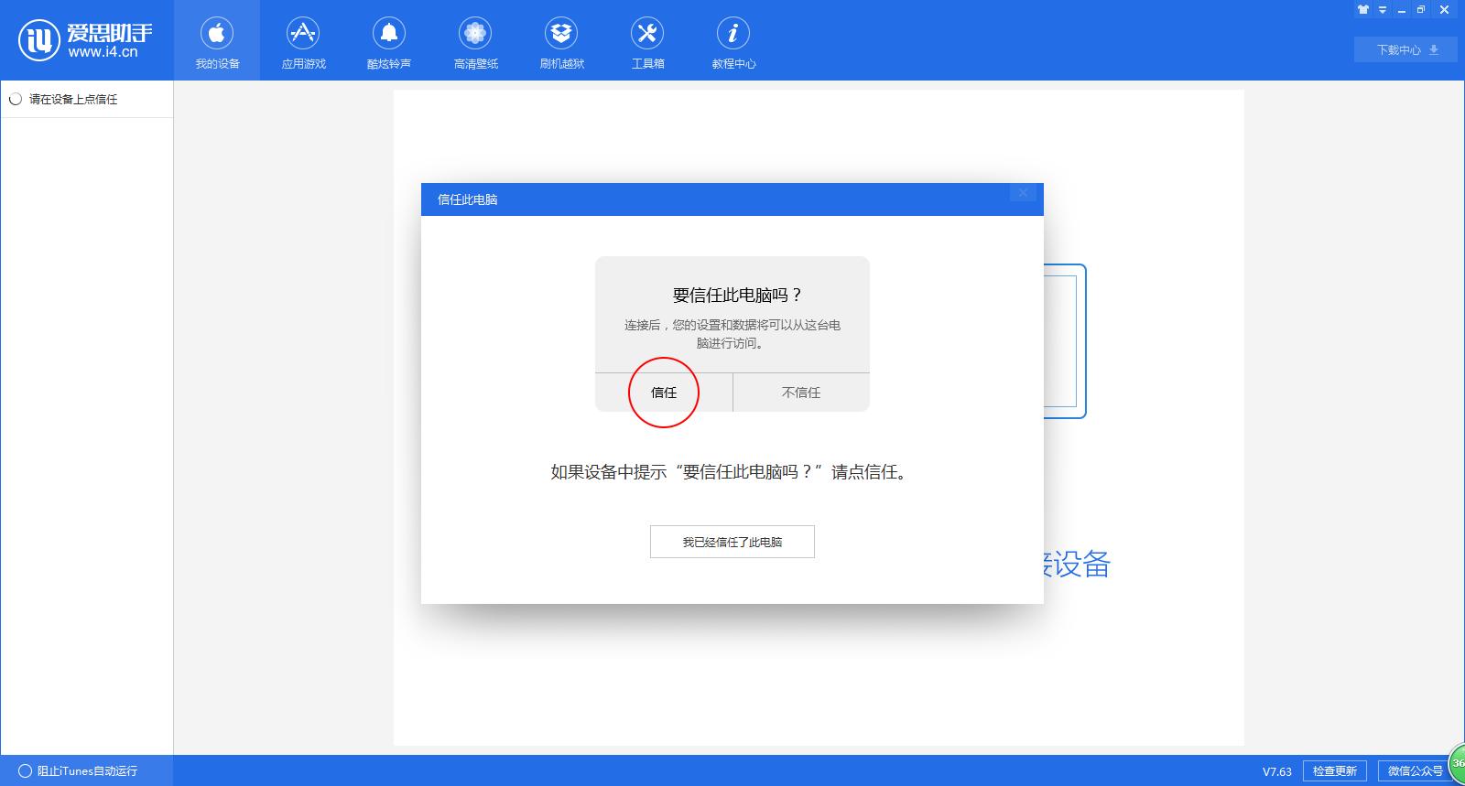This screenshot has height=786, width=1465.
Task: Click text 要信任此电脑吗？ in the prompt
Action: pos(737,295)
